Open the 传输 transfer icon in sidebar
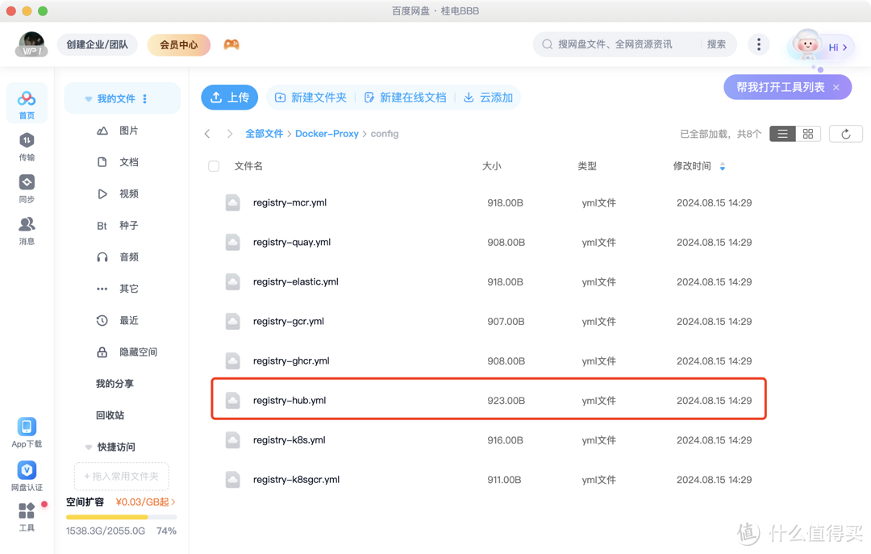The image size is (871, 554). coord(27,141)
